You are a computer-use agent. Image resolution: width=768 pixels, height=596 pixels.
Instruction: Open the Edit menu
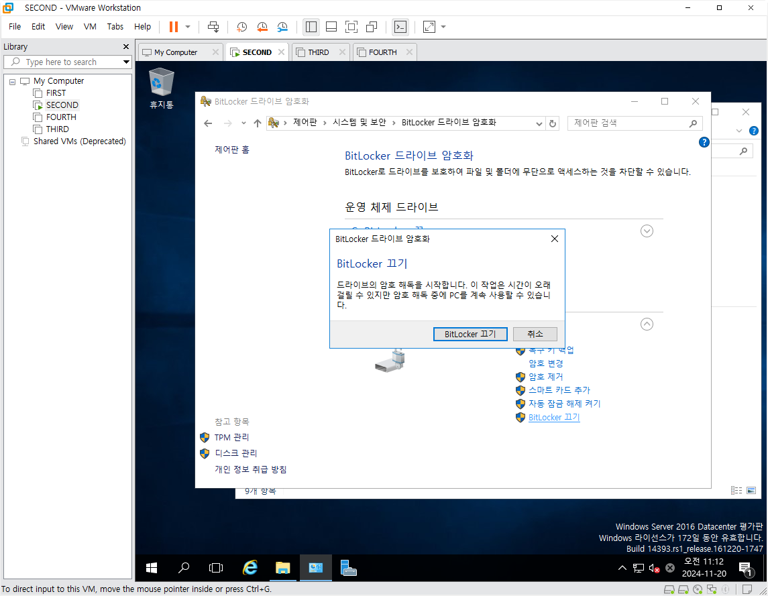tap(38, 26)
